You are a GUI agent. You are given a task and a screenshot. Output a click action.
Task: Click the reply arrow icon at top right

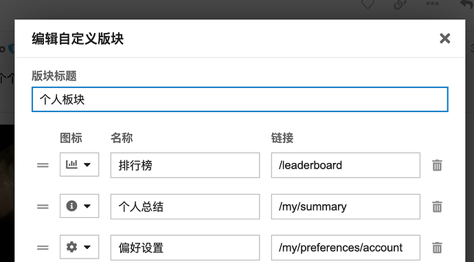pyautogui.click(x=467, y=3)
